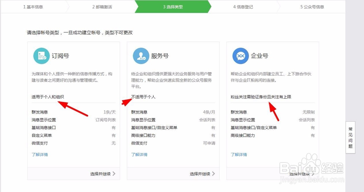Click 选择并继续 for 企业号
The width and height of the screenshot is (364, 192).
pos(300,174)
